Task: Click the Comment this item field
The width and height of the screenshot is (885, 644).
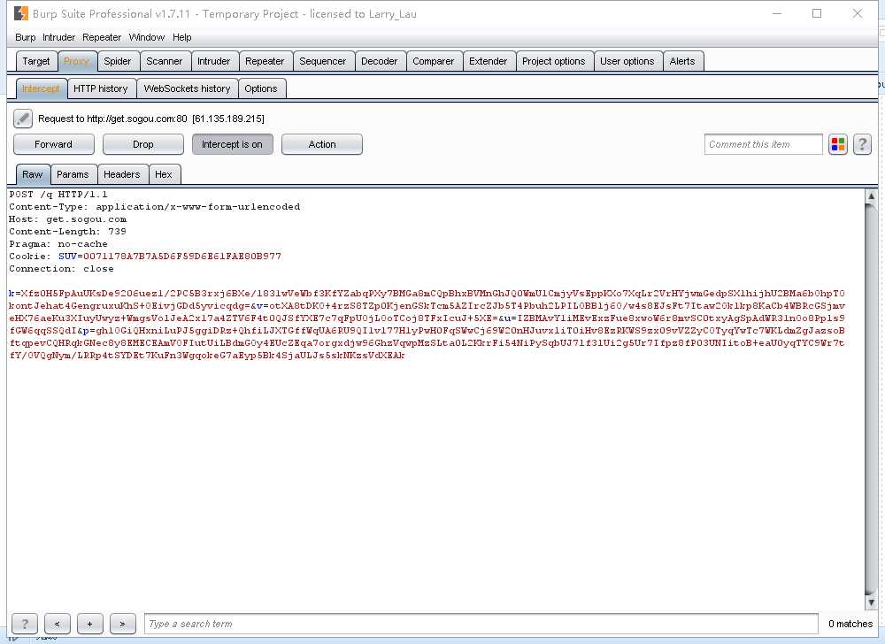Action: coord(763,144)
